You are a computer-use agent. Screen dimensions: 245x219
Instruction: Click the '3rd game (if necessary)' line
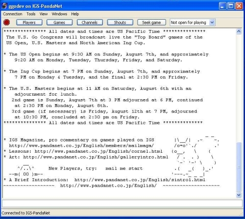click(x=104, y=111)
